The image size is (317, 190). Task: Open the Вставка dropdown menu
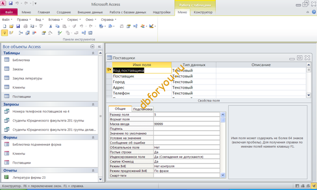(55, 20)
